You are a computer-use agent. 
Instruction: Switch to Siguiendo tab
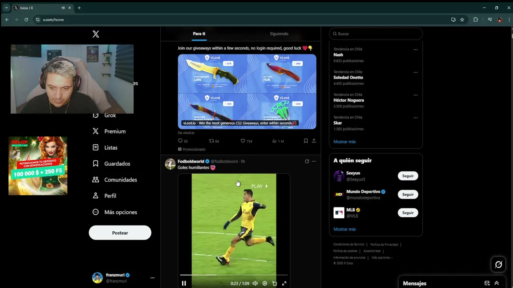coord(279,34)
